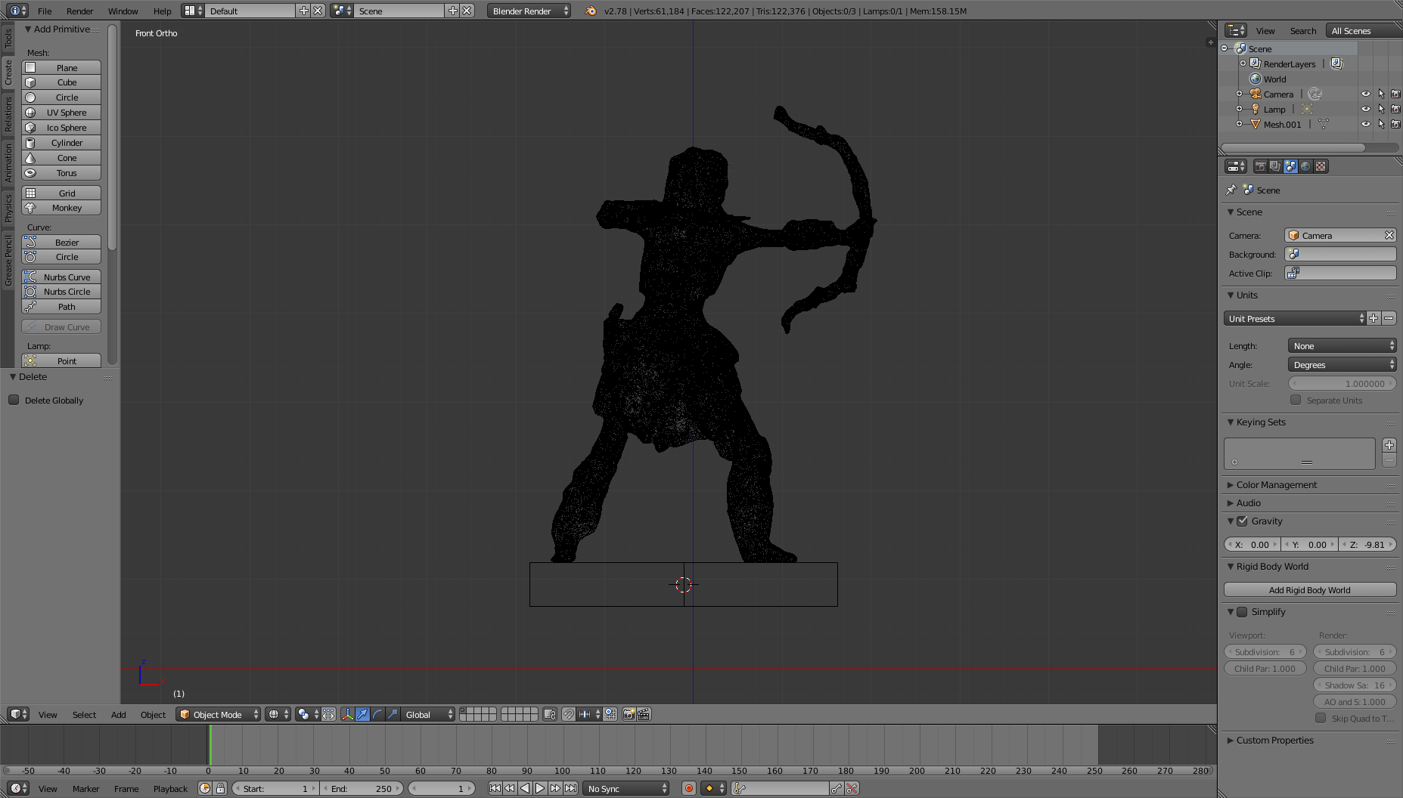Select the Scene properties tab icon
This screenshot has height=798, width=1403.
point(1290,166)
